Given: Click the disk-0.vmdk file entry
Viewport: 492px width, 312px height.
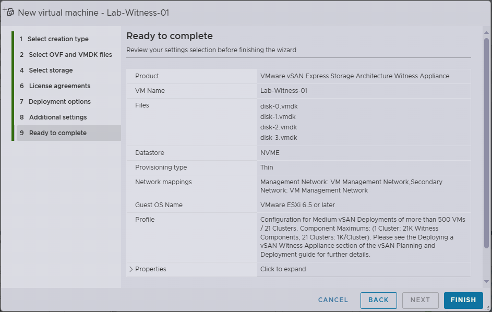Looking at the screenshot, I should [x=279, y=106].
